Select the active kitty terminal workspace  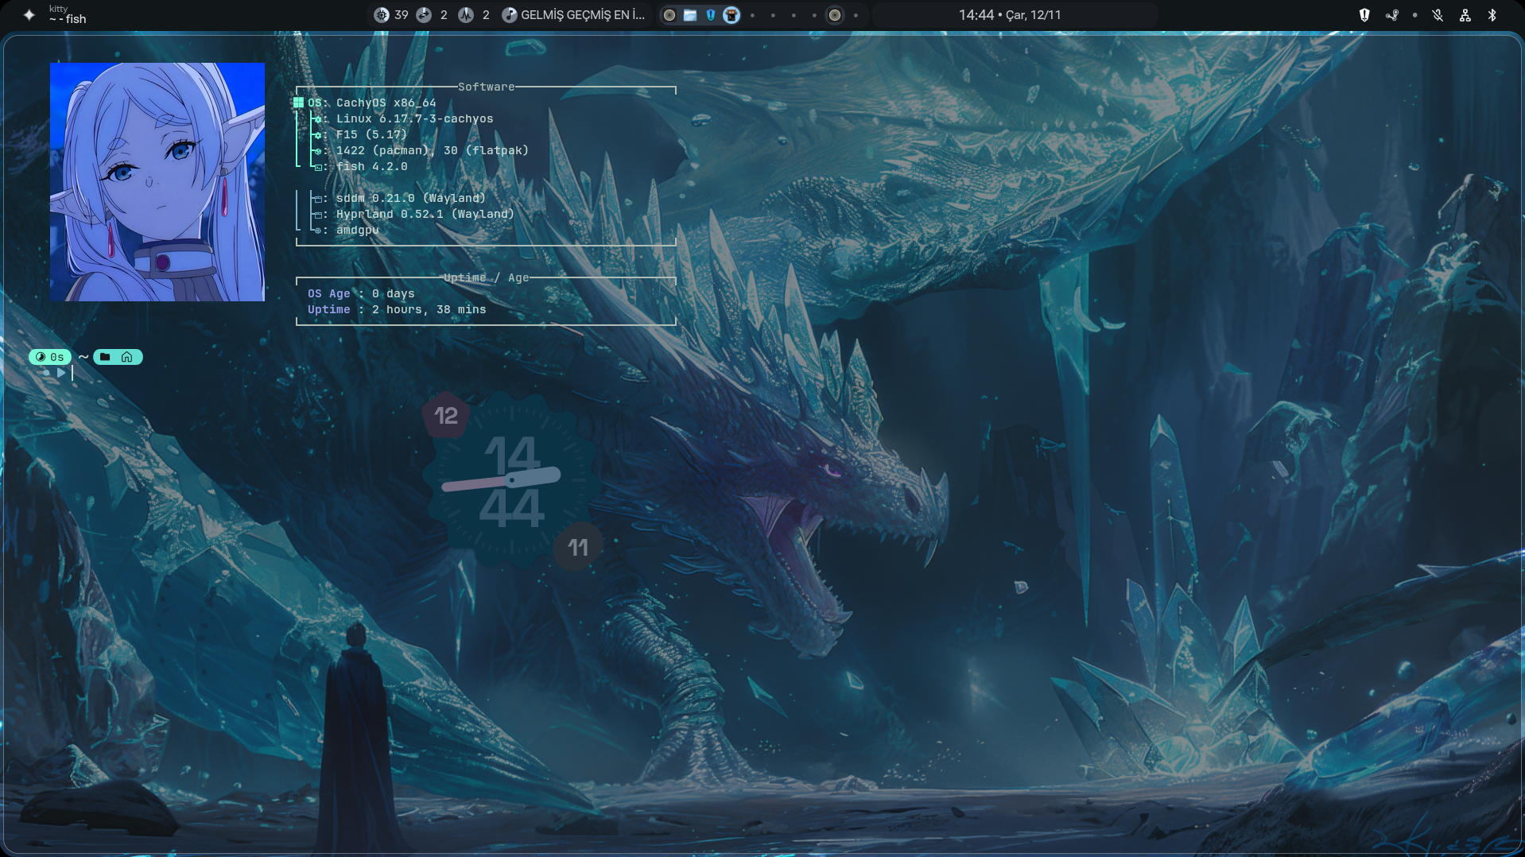(731, 15)
